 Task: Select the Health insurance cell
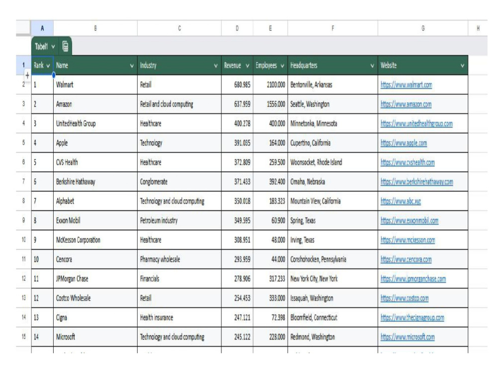pos(179,317)
